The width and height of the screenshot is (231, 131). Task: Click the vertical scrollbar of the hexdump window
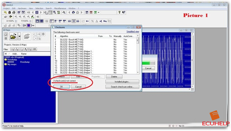point(192,60)
